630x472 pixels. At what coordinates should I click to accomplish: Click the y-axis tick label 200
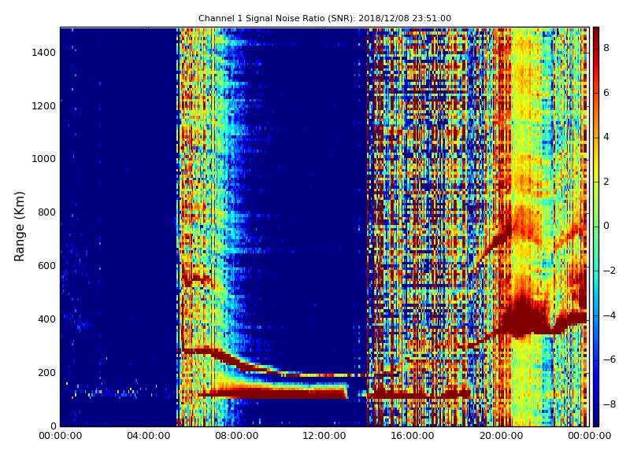coord(46,372)
